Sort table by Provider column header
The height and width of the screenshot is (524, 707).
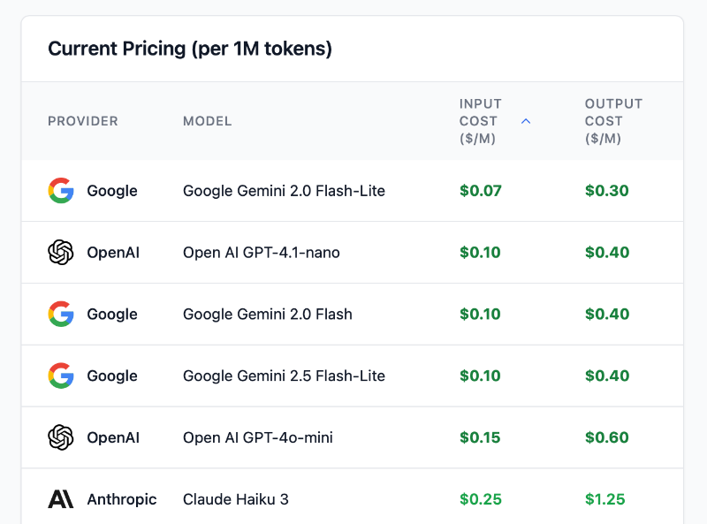point(83,121)
